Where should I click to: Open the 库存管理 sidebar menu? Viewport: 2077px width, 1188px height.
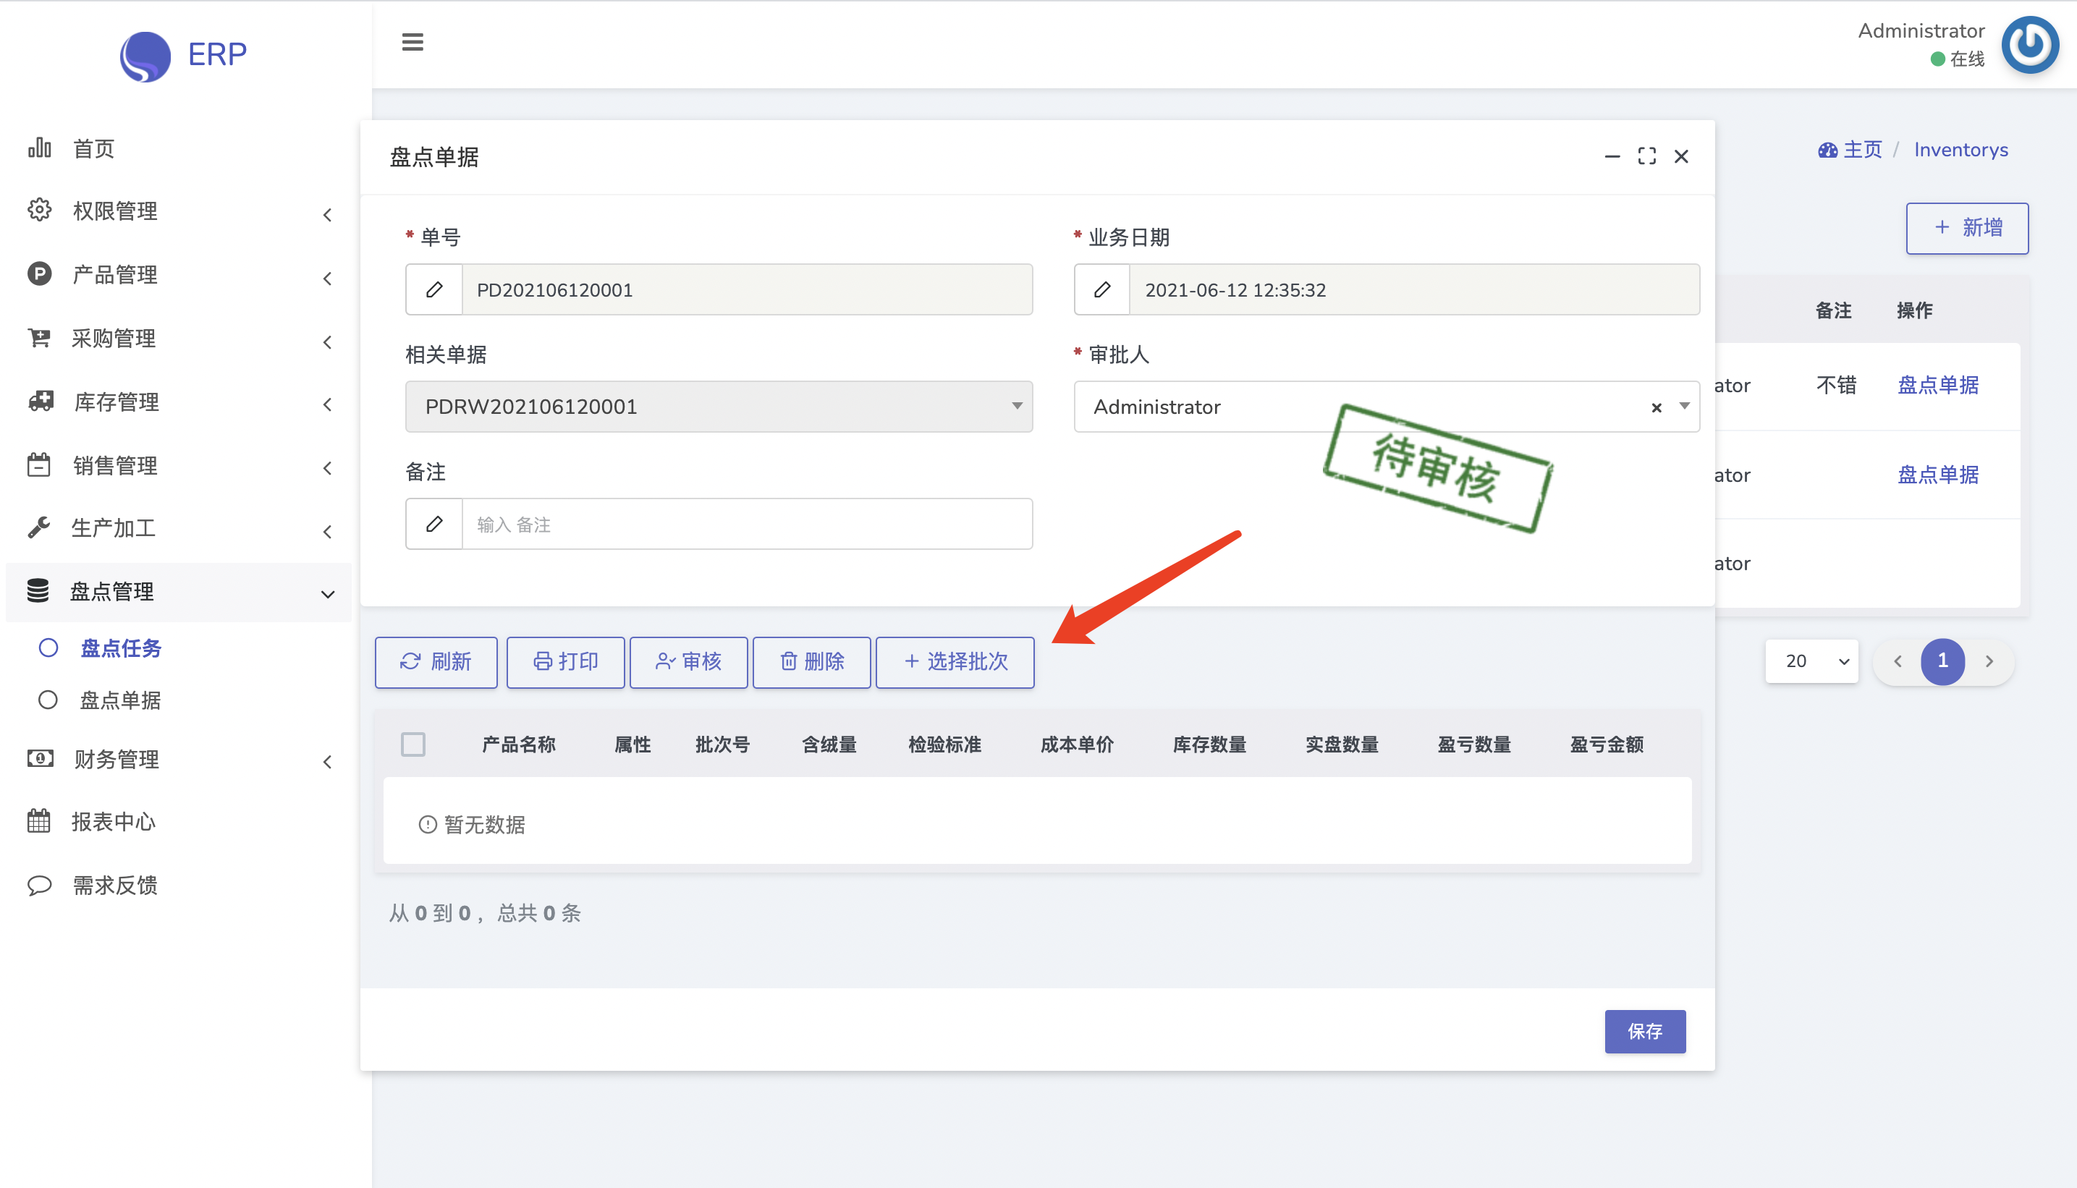point(116,402)
